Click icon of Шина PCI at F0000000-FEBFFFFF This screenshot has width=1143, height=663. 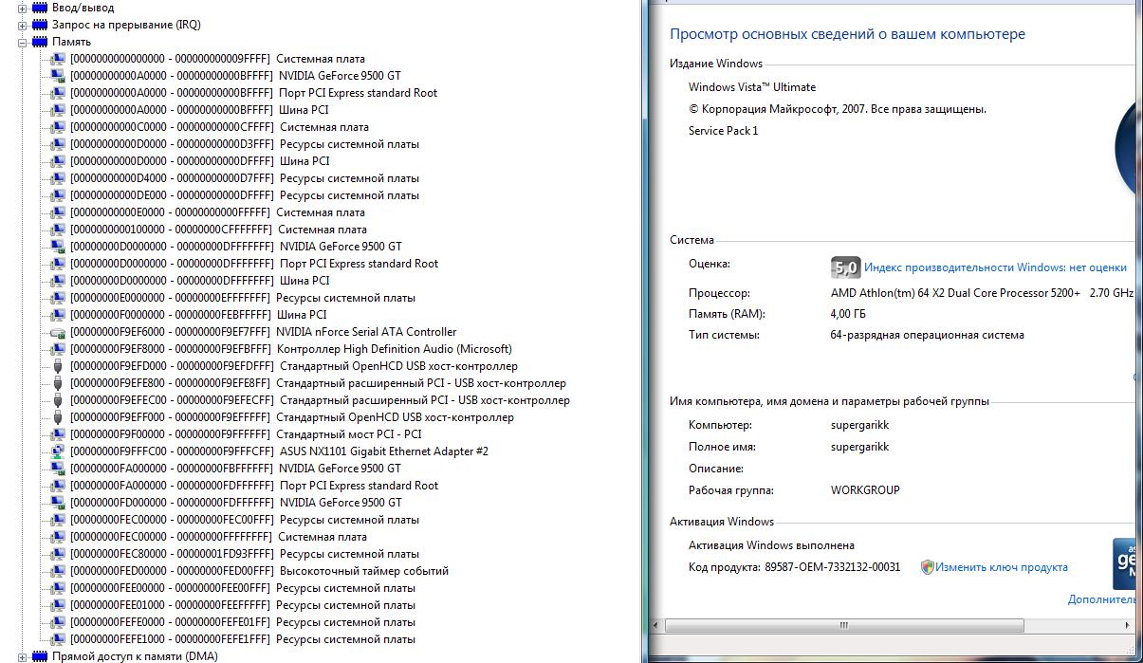point(57,315)
